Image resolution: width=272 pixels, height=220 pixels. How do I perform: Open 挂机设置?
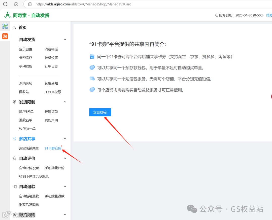coord(51,58)
